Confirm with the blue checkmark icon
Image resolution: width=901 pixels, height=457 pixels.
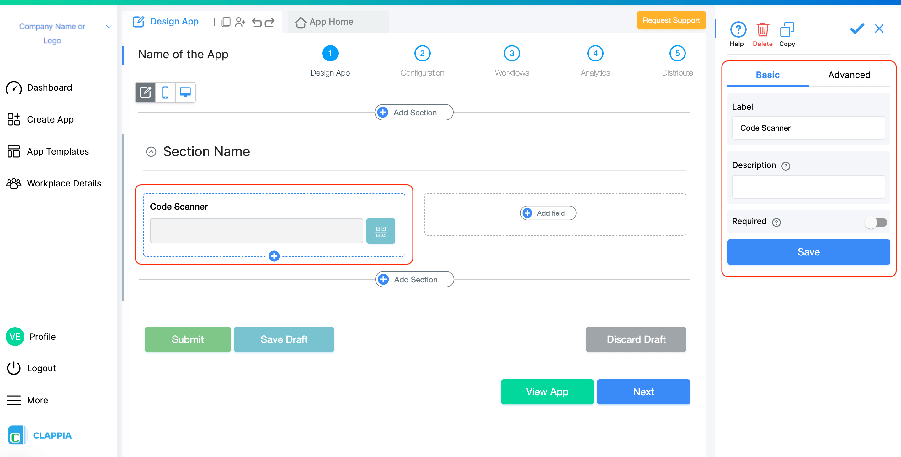click(856, 29)
